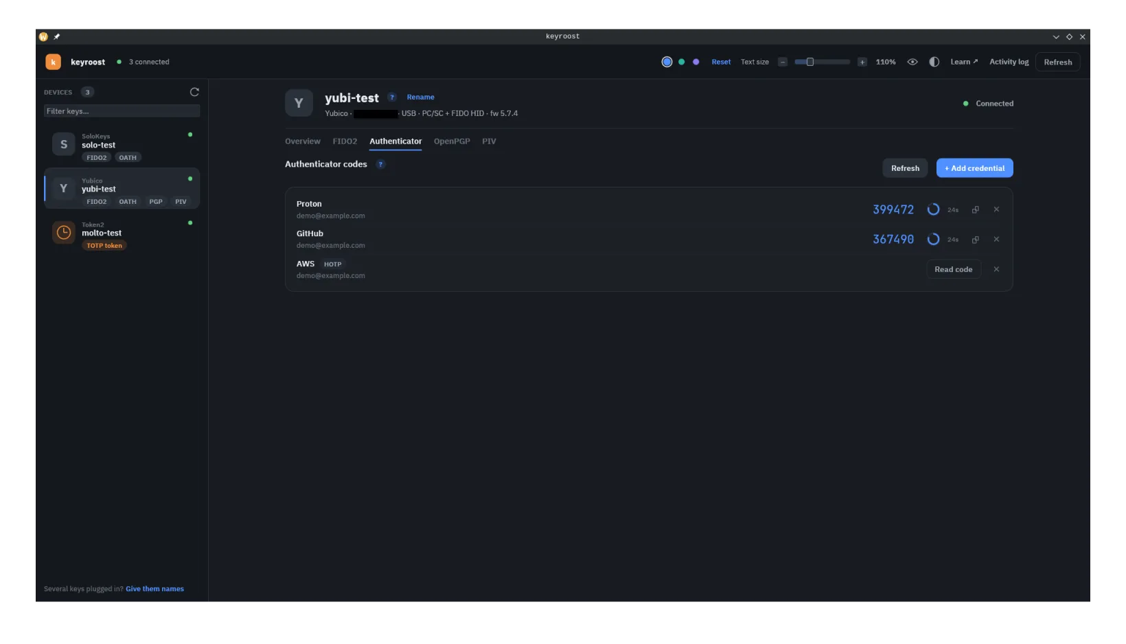Viewport: 1126px width, 644px height.
Task: Click the Proton code 399472
Action: pos(893,209)
